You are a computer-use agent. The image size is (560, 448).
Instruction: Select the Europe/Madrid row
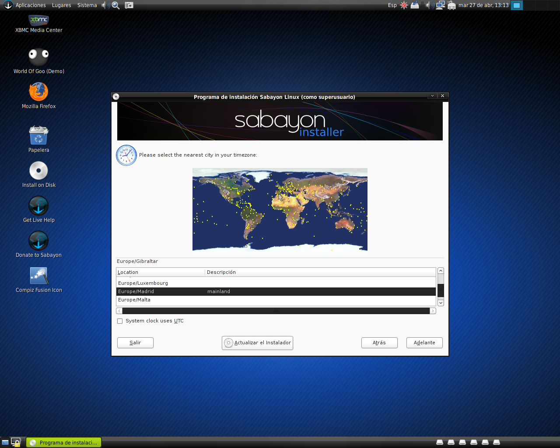tap(276, 291)
